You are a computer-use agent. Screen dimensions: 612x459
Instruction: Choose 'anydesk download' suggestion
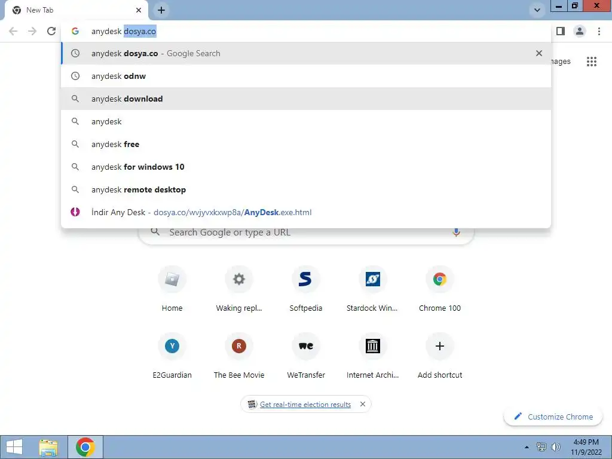[306, 99]
